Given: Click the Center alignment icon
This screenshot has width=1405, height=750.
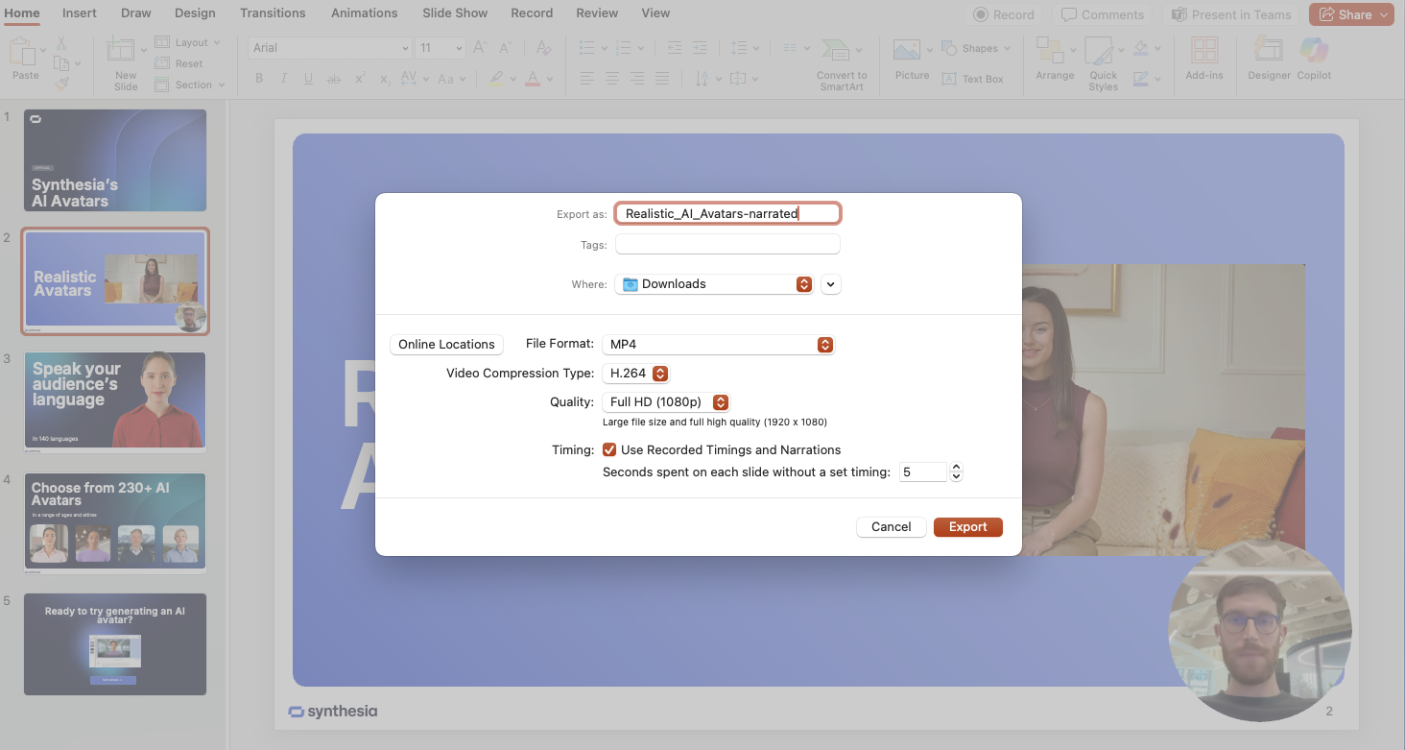Looking at the screenshot, I should pos(611,79).
